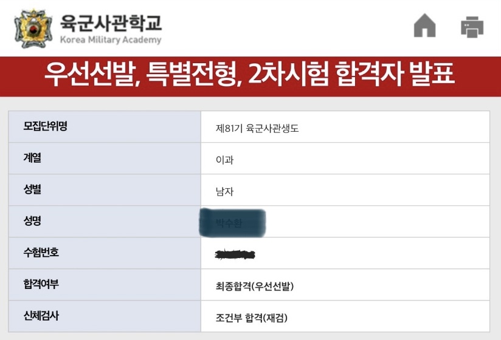Click the Korea Military Academy emblem logo

pyautogui.click(x=33, y=29)
